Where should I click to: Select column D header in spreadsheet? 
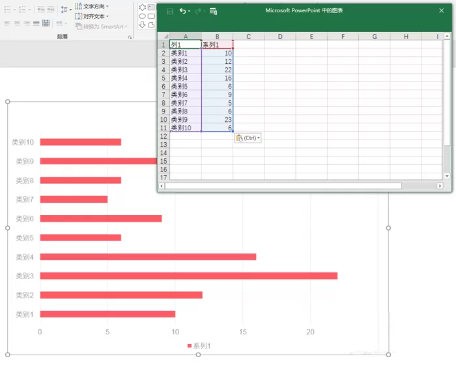pos(279,36)
